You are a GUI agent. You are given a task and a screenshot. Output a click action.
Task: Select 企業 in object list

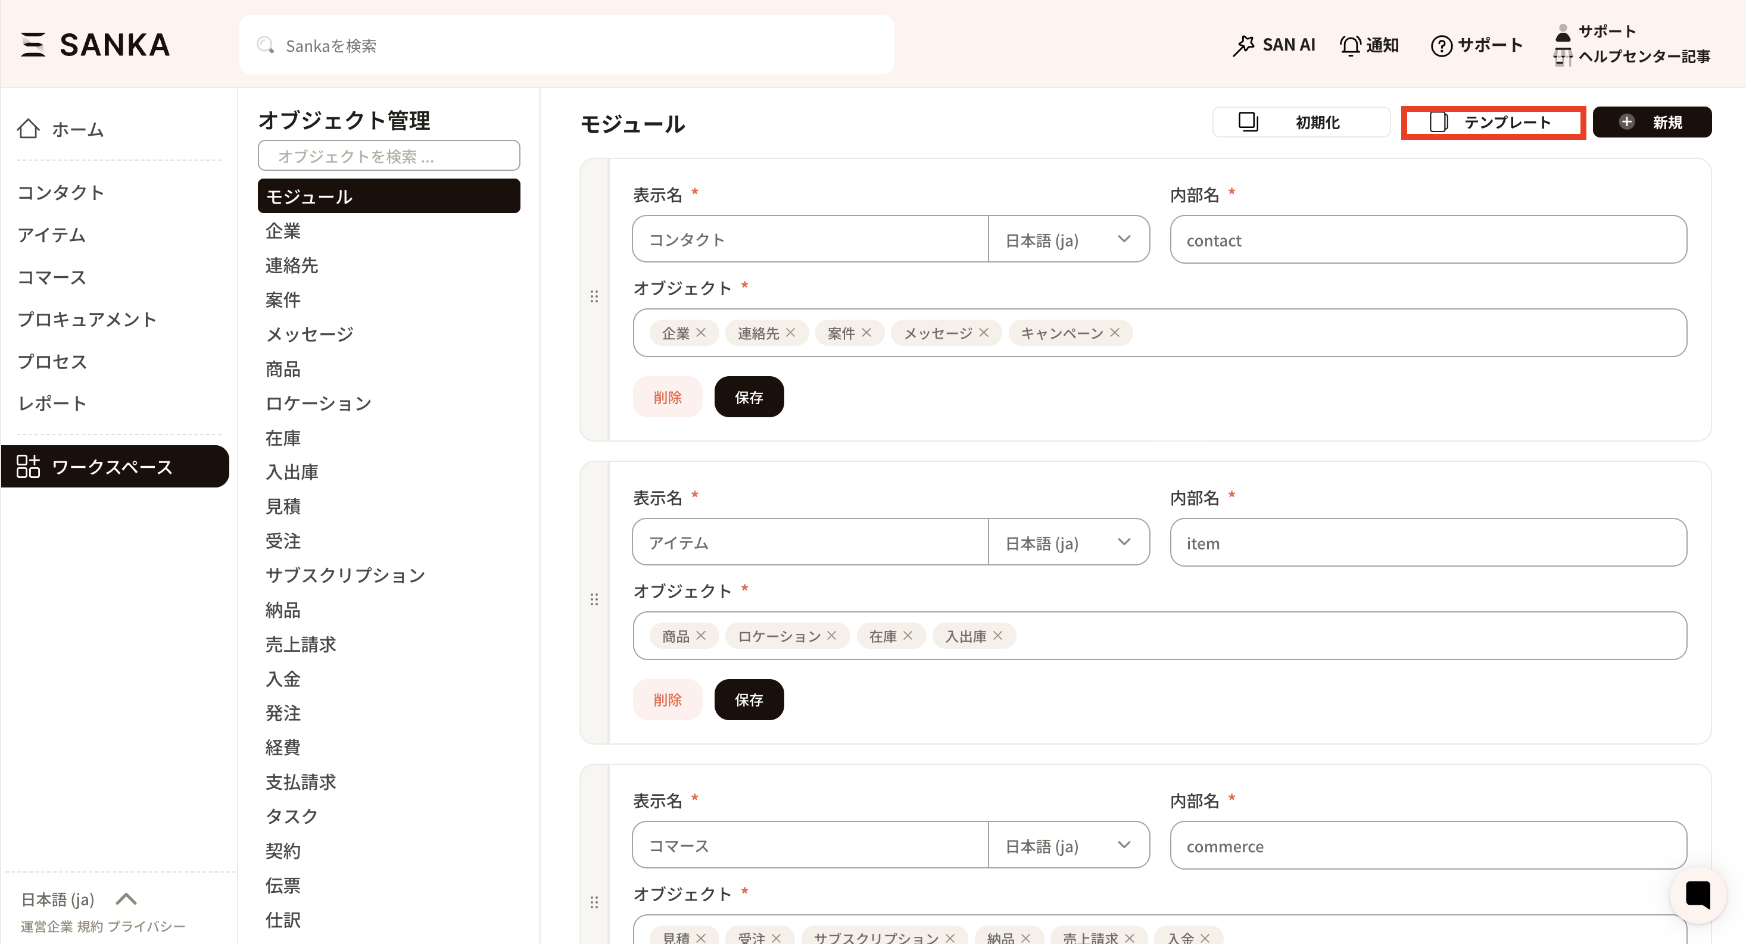(283, 230)
